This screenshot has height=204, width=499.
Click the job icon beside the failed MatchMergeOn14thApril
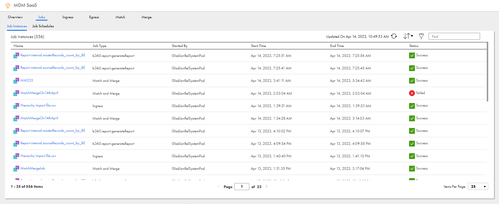tap(16, 93)
